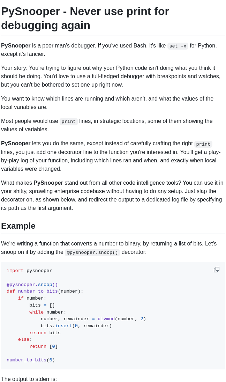Click the number_to_bits(6) invocation line

tap(31, 360)
